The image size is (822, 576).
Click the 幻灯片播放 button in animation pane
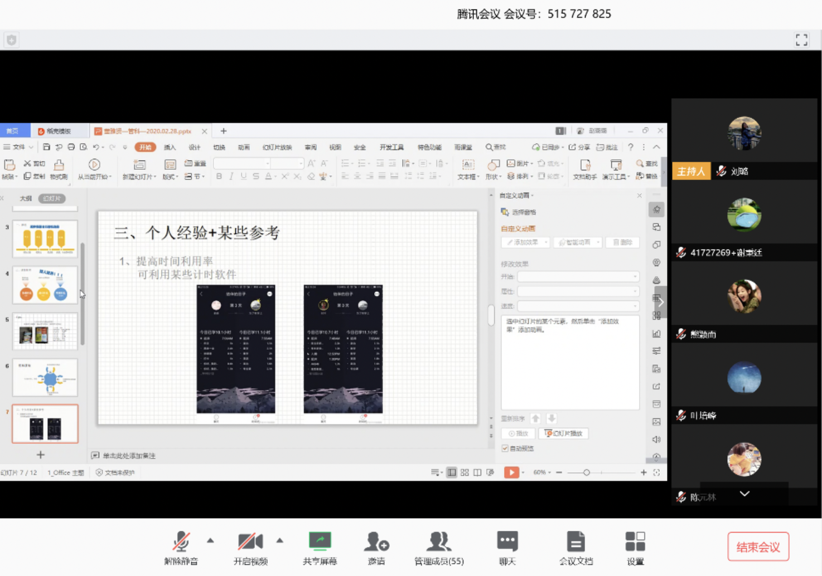(564, 433)
